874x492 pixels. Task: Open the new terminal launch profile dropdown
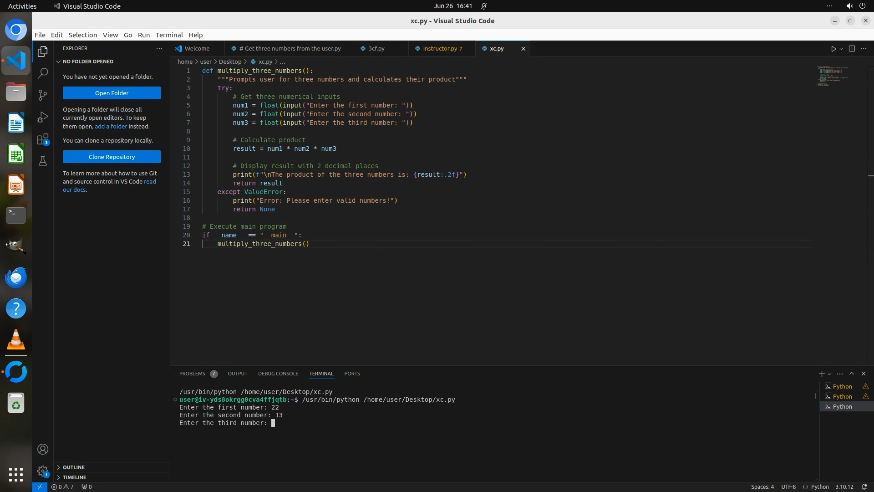[x=829, y=374]
